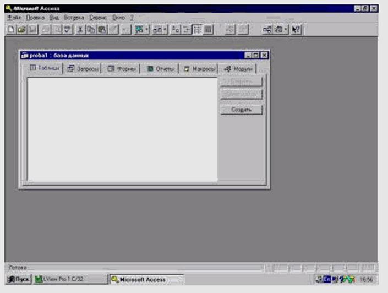Switch to the Формы tab
The height and width of the screenshot is (293, 388).
(122, 69)
